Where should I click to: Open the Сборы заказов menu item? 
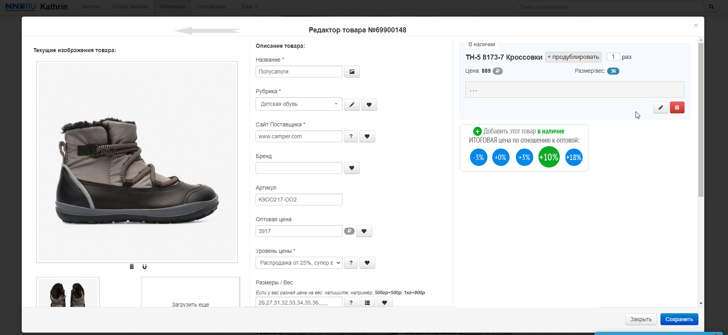[130, 7]
